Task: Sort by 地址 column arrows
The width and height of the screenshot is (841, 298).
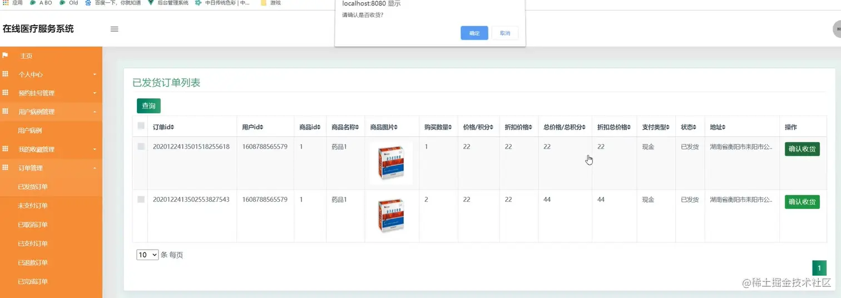Action: (724, 127)
